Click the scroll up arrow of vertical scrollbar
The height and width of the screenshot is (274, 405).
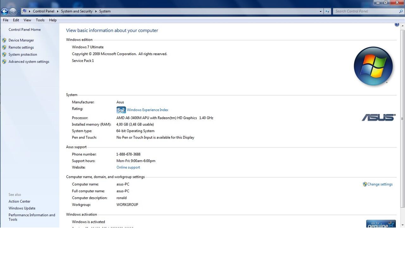402,26
